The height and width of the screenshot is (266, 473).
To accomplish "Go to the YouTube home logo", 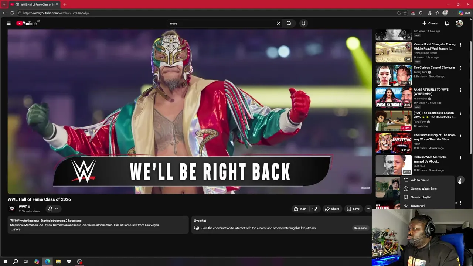I will 27,23.
